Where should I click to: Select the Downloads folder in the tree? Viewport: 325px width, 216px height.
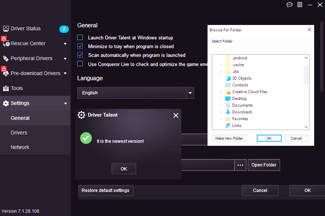[242, 112]
